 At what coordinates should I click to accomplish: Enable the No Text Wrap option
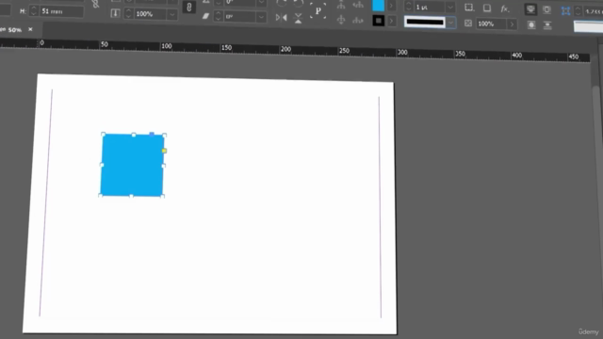tap(530, 10)
